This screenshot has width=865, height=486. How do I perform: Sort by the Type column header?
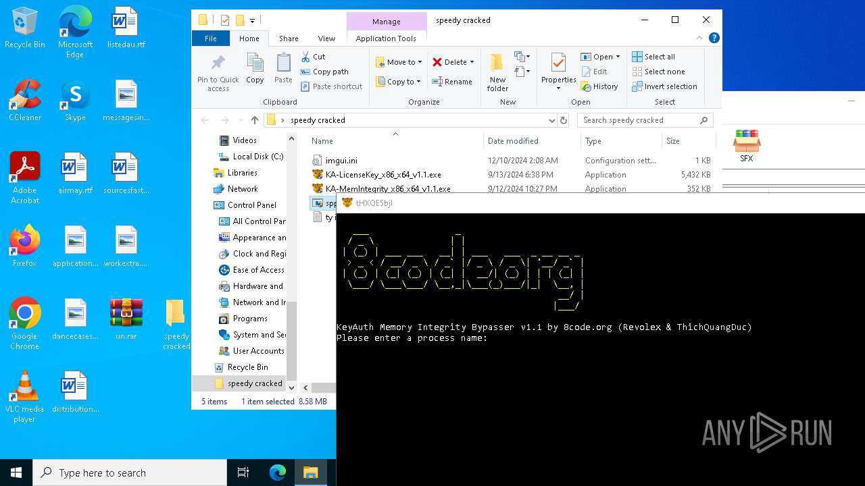(621, 140)
